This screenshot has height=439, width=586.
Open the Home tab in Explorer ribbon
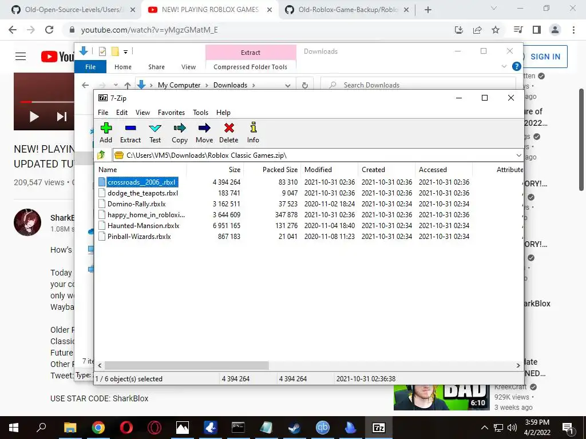[123, 67]
